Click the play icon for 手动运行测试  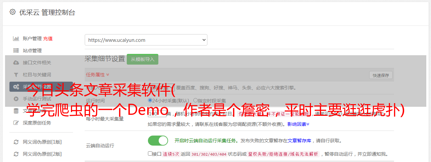(x=16, y=99)
